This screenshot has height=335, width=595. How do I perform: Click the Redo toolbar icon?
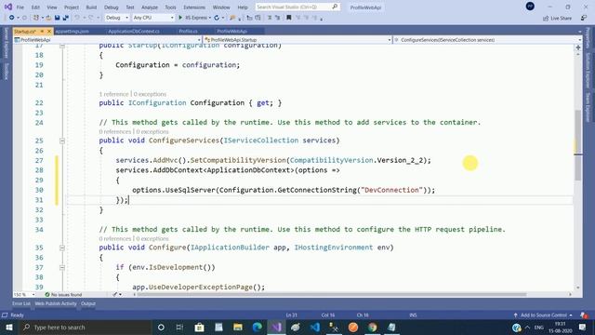tap(91, 18)
